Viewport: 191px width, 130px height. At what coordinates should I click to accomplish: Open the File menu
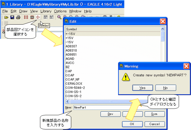5,11
